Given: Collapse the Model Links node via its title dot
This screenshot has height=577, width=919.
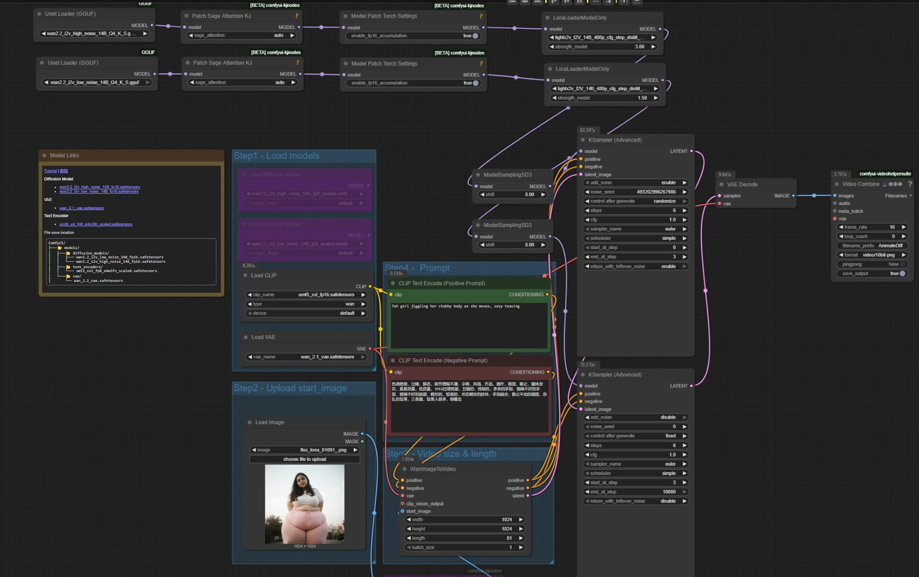Looking at the screenshot, I should click(45, 155).
